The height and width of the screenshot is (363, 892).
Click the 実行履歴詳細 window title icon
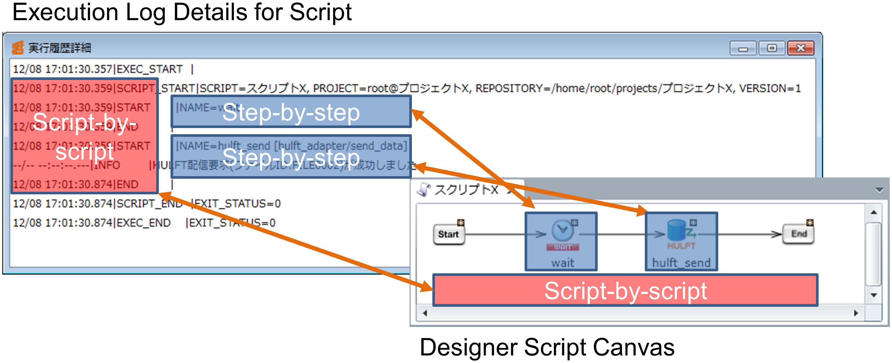(17, 48)
